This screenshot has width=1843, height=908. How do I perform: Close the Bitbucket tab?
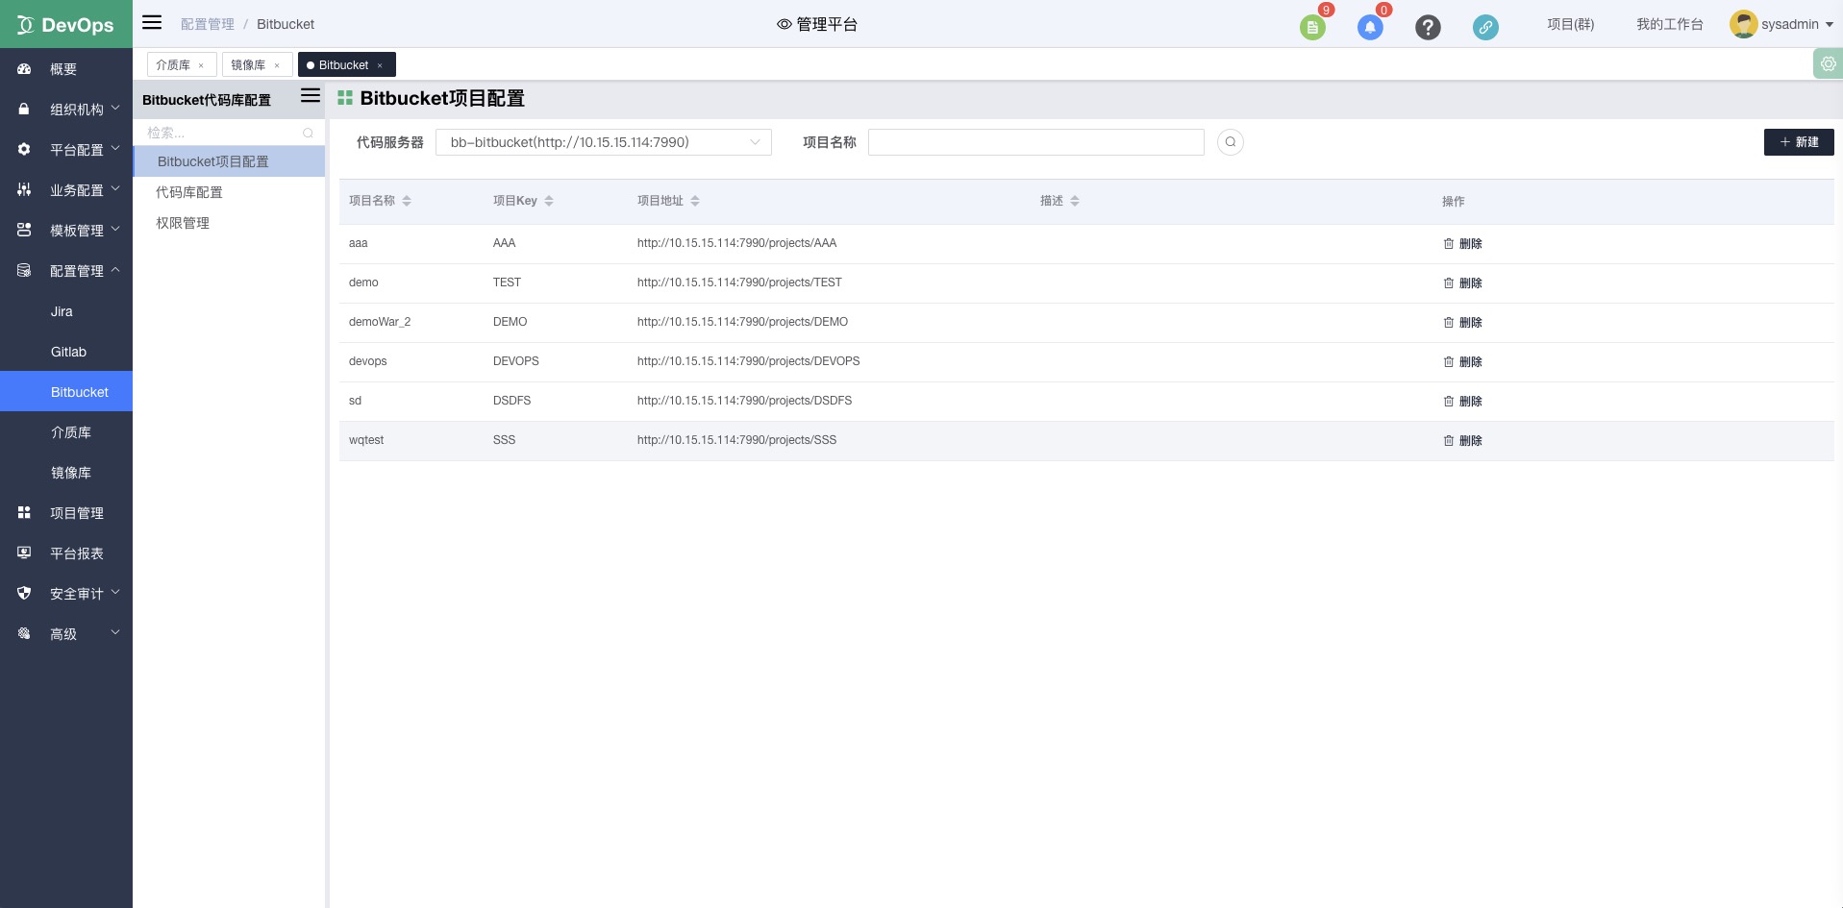380,65
